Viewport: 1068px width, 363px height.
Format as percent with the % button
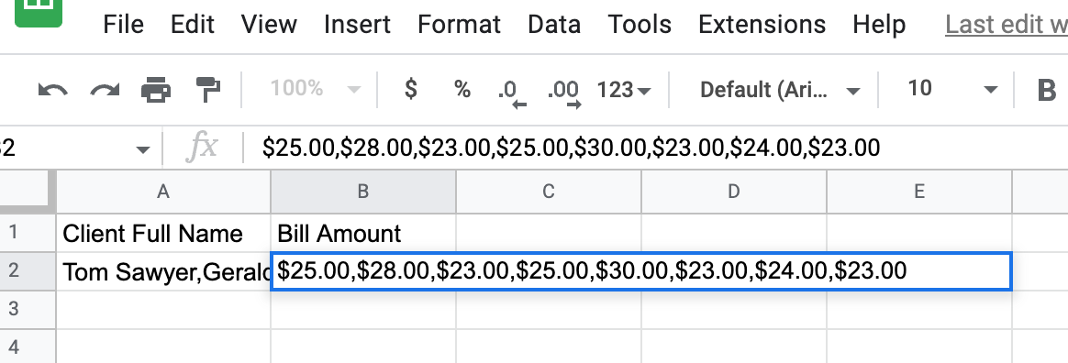point(462,89)
